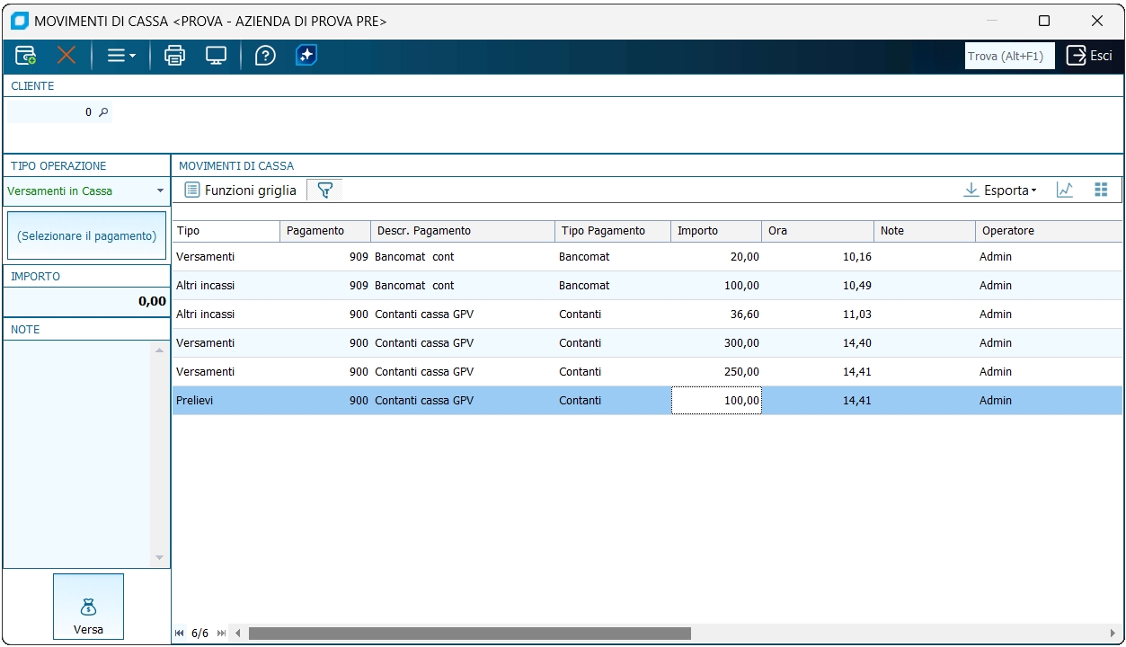Click the AI sparkle assistant icon
The width and height of the screenshot is (1126, 647).
tap(306, 56)
